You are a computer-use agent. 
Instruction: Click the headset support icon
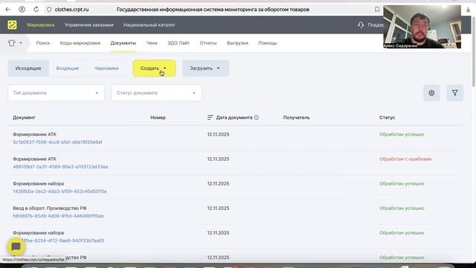tap(361, 25)
